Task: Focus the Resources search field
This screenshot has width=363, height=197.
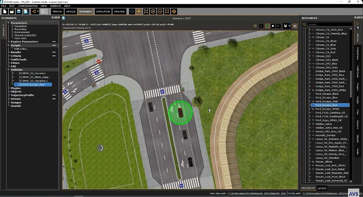Action: 330,25
